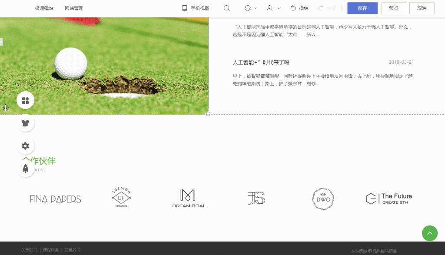Click the DREAM GOAL logo
Image resolution: width=445 pixels, height=255 pixels.
189,198
